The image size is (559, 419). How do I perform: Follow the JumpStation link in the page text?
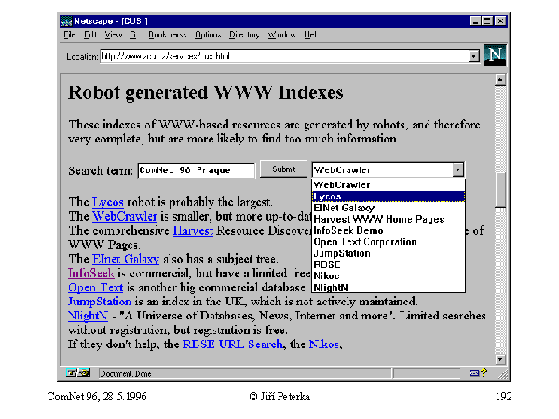point(100,302)
